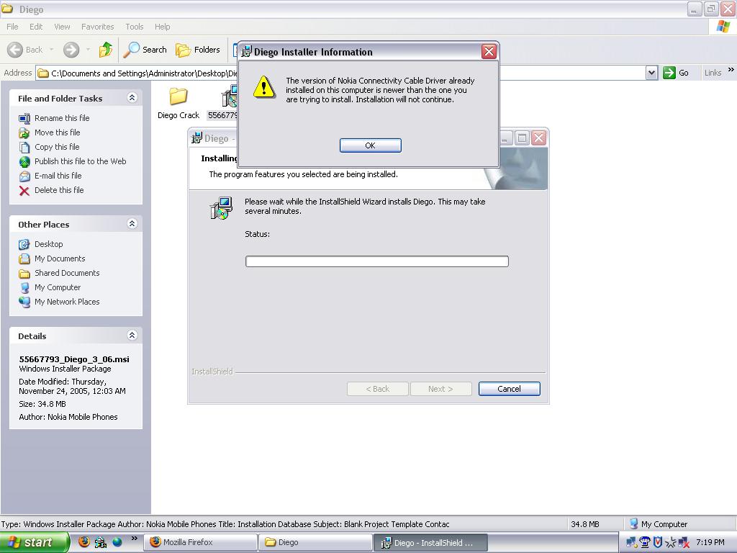Click the Back navigation arrow in the toolbar

coord(24,50)
